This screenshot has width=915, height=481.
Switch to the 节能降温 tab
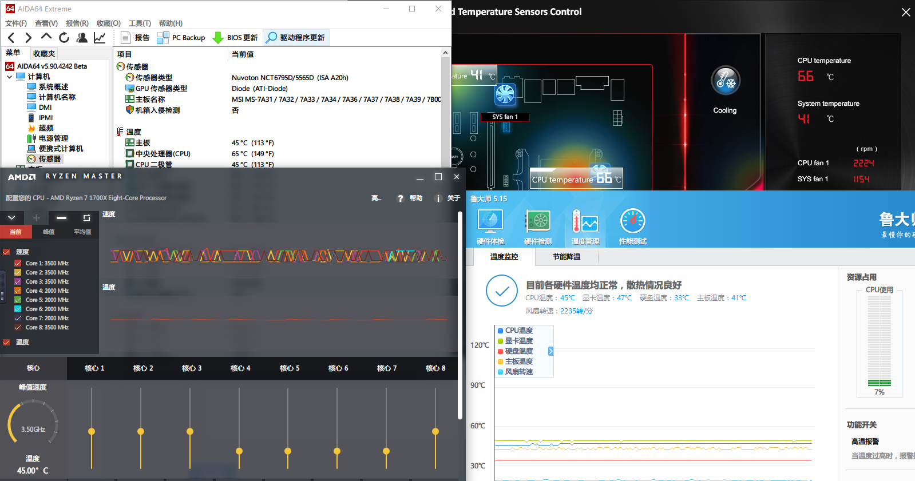(566, 257)
